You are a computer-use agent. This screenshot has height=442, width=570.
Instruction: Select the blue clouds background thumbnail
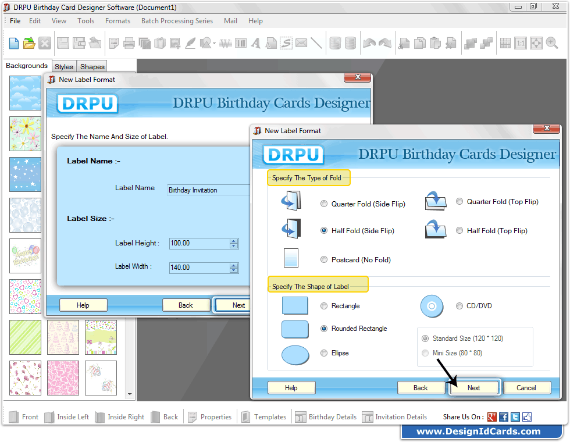pos(25,93)
